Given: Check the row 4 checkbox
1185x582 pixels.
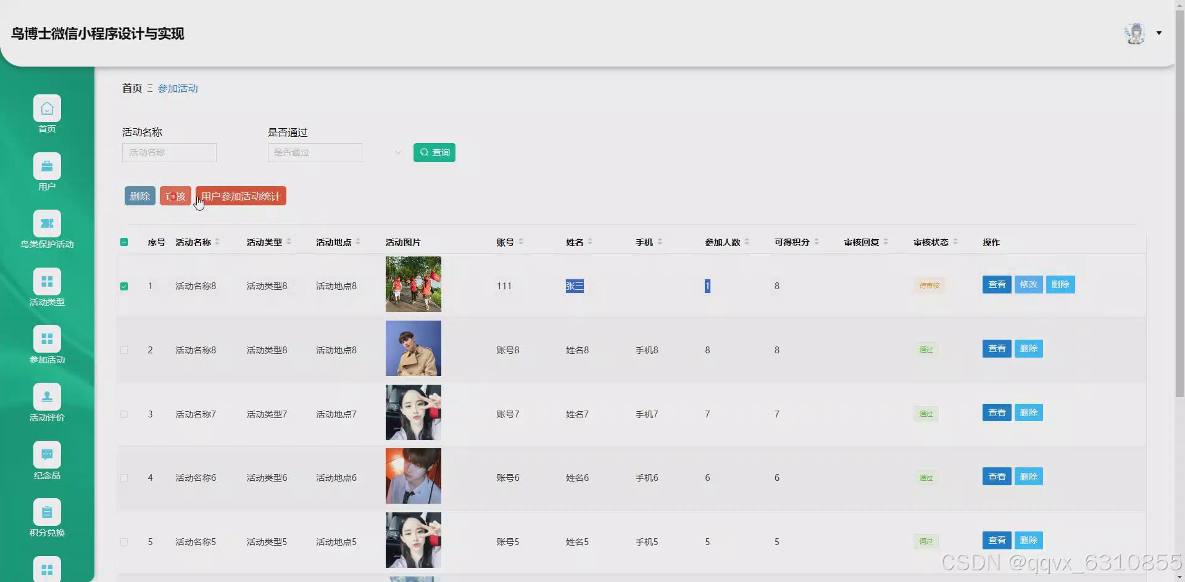Looking at the screenshot, I should pos(124,478).
